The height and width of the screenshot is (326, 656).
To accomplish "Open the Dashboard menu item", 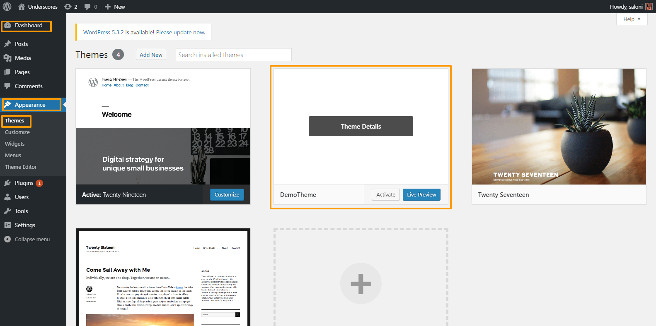I will point(29,25).
